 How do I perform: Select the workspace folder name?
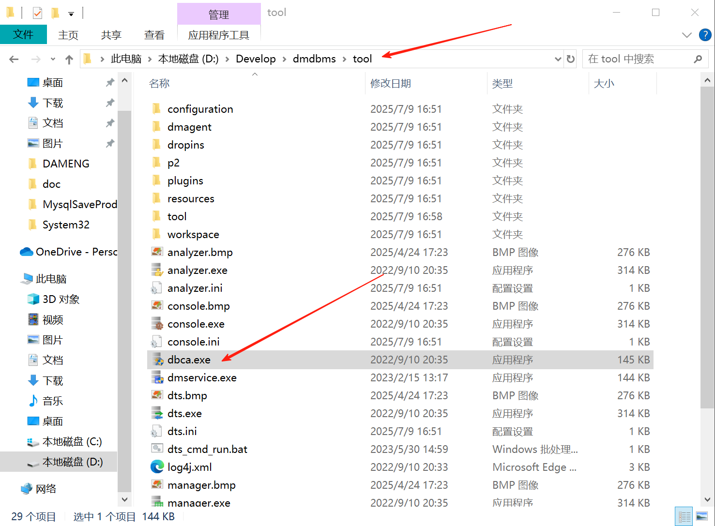point(193,234)
